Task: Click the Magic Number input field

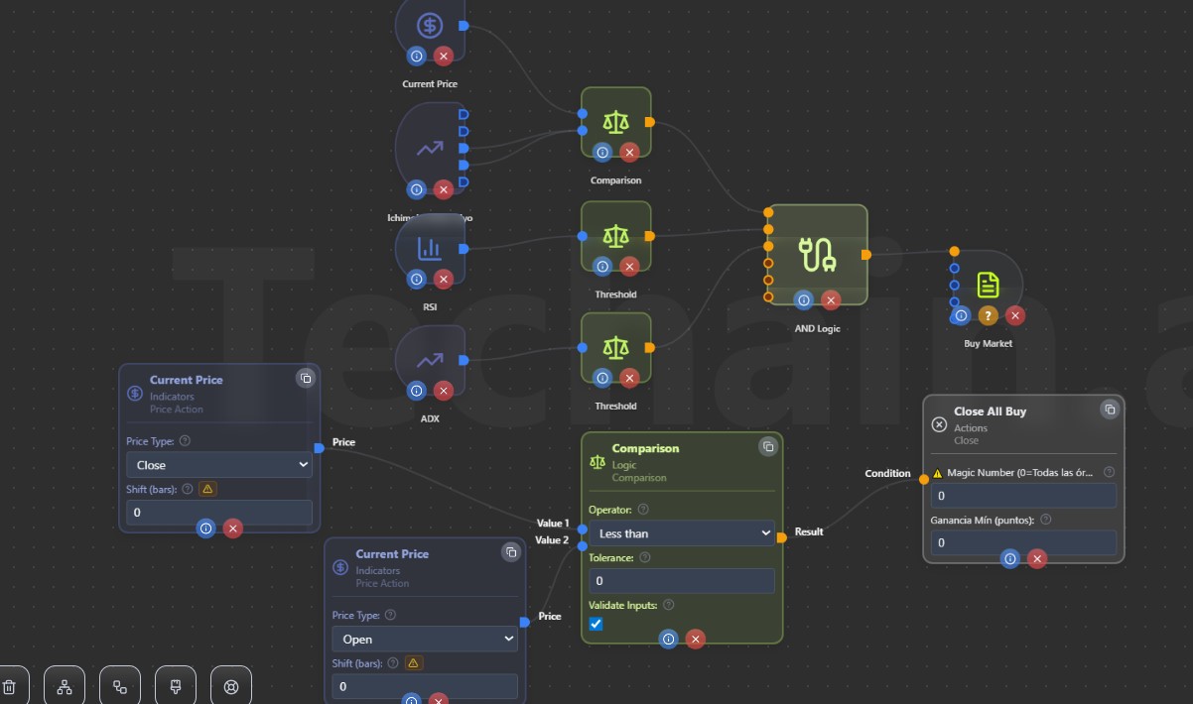Action: pos(1022,496)
